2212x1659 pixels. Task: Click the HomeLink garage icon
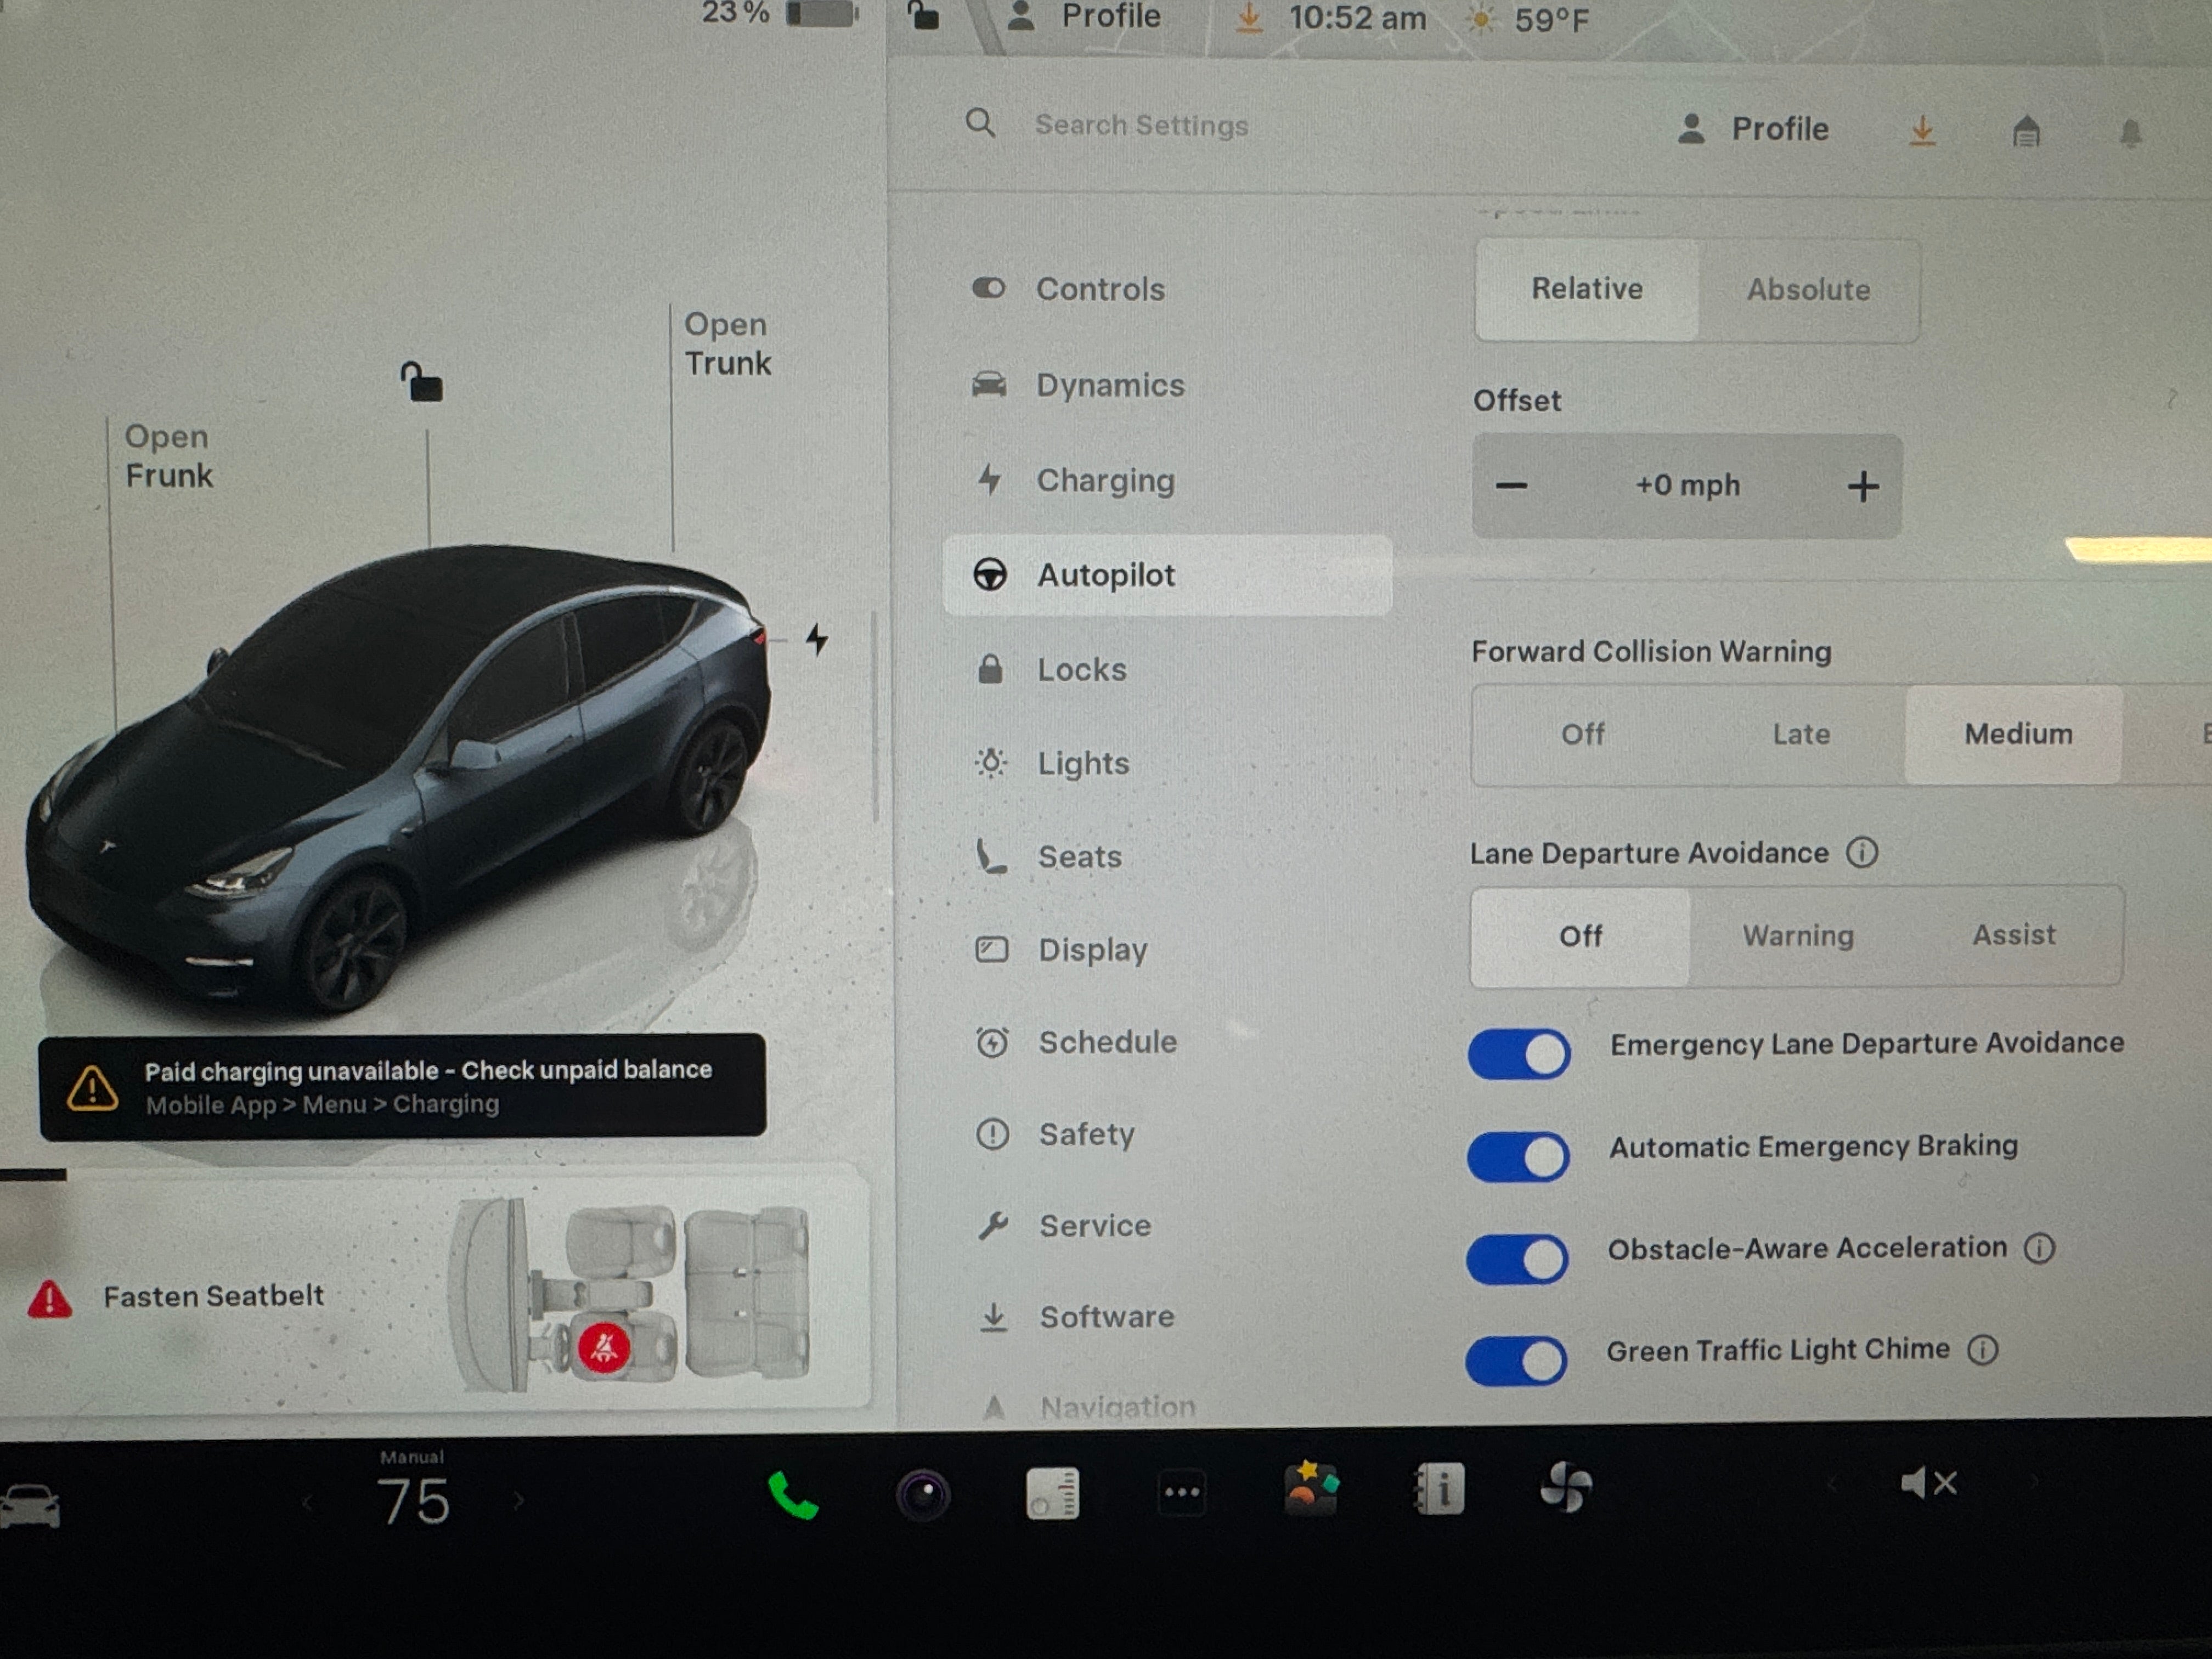click(x=2026, y=131)
